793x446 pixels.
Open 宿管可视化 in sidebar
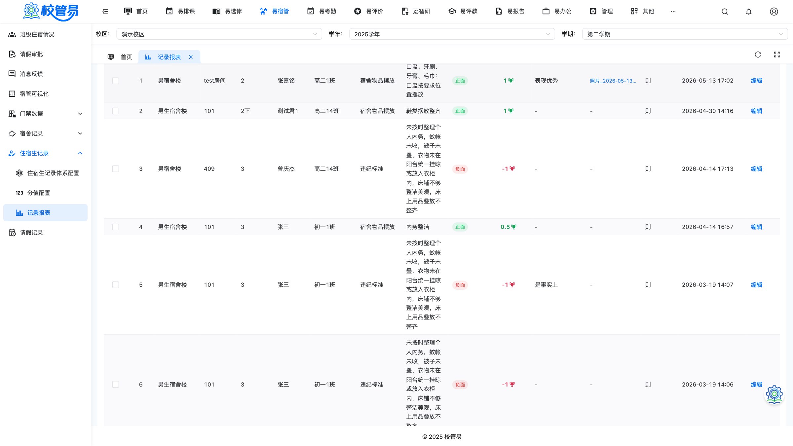pyautogui.click(x=45, y=94)
